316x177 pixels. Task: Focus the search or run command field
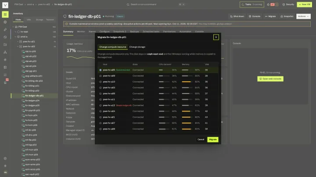pos(155,4)
